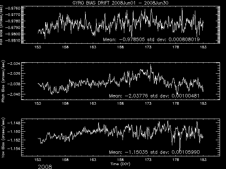Click the 158 x-axis label under Roll plot
Image resolution: width=226 pixels, height=169 pixels.
tap(65, 47)
